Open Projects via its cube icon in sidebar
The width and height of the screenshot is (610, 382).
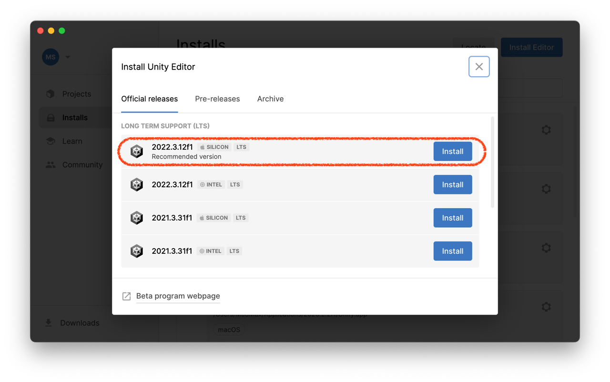pos(51,94)
